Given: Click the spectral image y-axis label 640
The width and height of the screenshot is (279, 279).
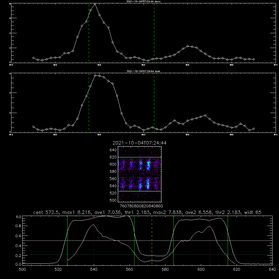Looking at the screenshot, I should point(113,150).
